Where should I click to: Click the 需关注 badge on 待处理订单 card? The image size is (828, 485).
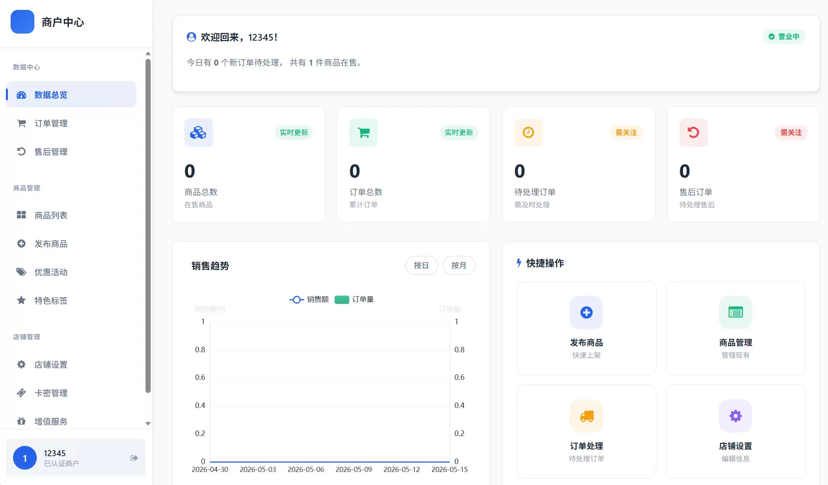tap(626, 133)
